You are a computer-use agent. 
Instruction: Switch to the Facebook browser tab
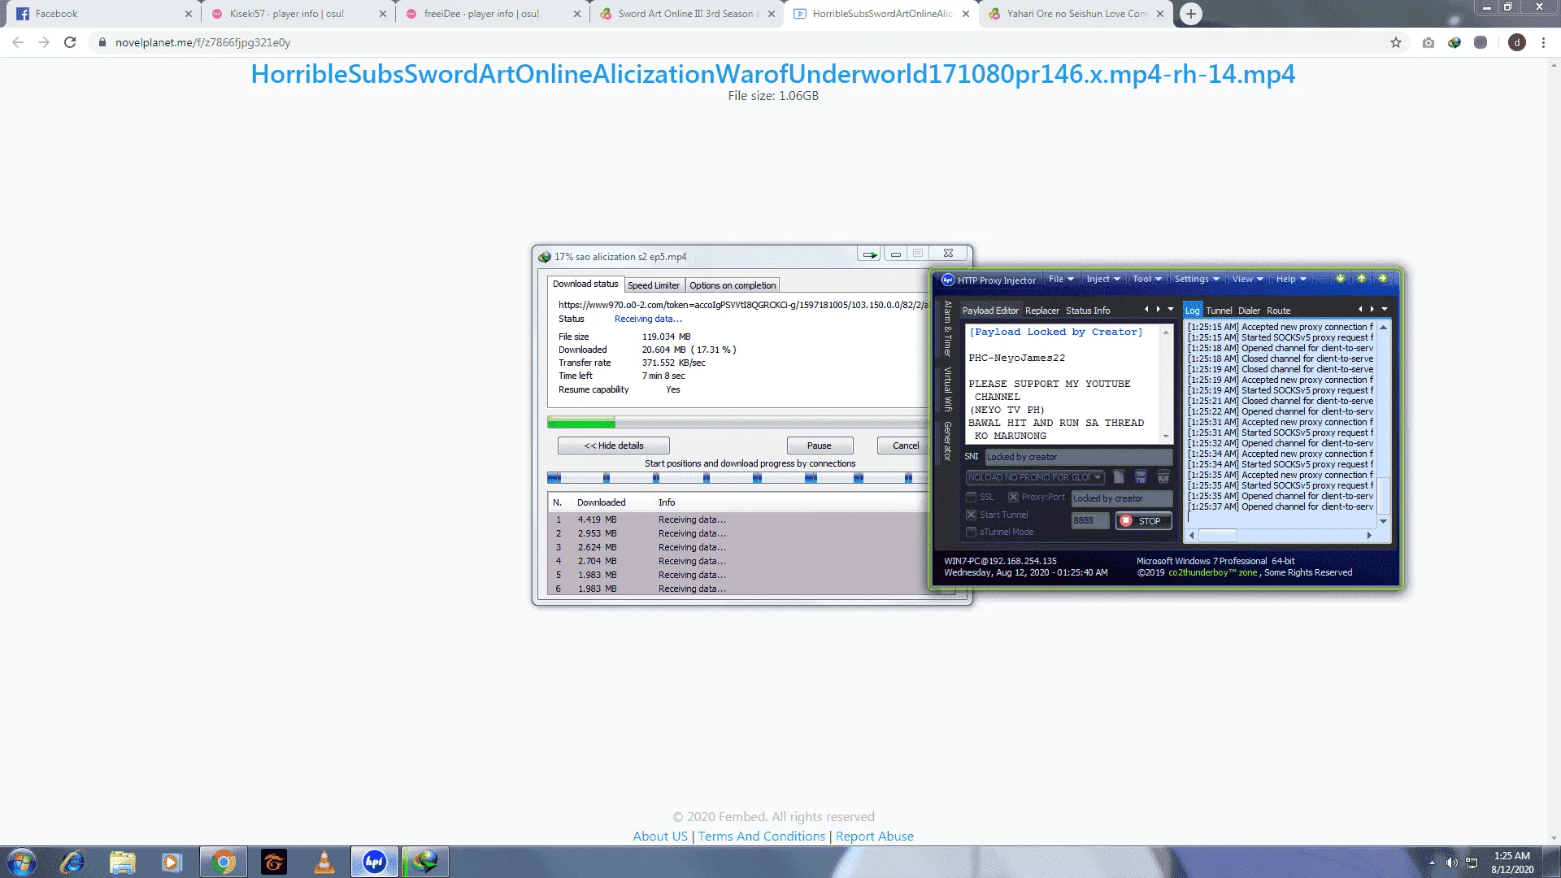pos(101,14)
